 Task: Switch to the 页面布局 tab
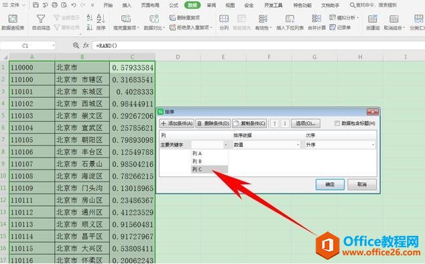pyautogui.click(x=150, y=5)
